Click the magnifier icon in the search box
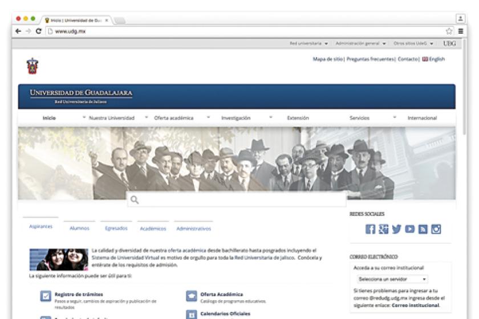479x319 pixels. [x=135, y=199]
